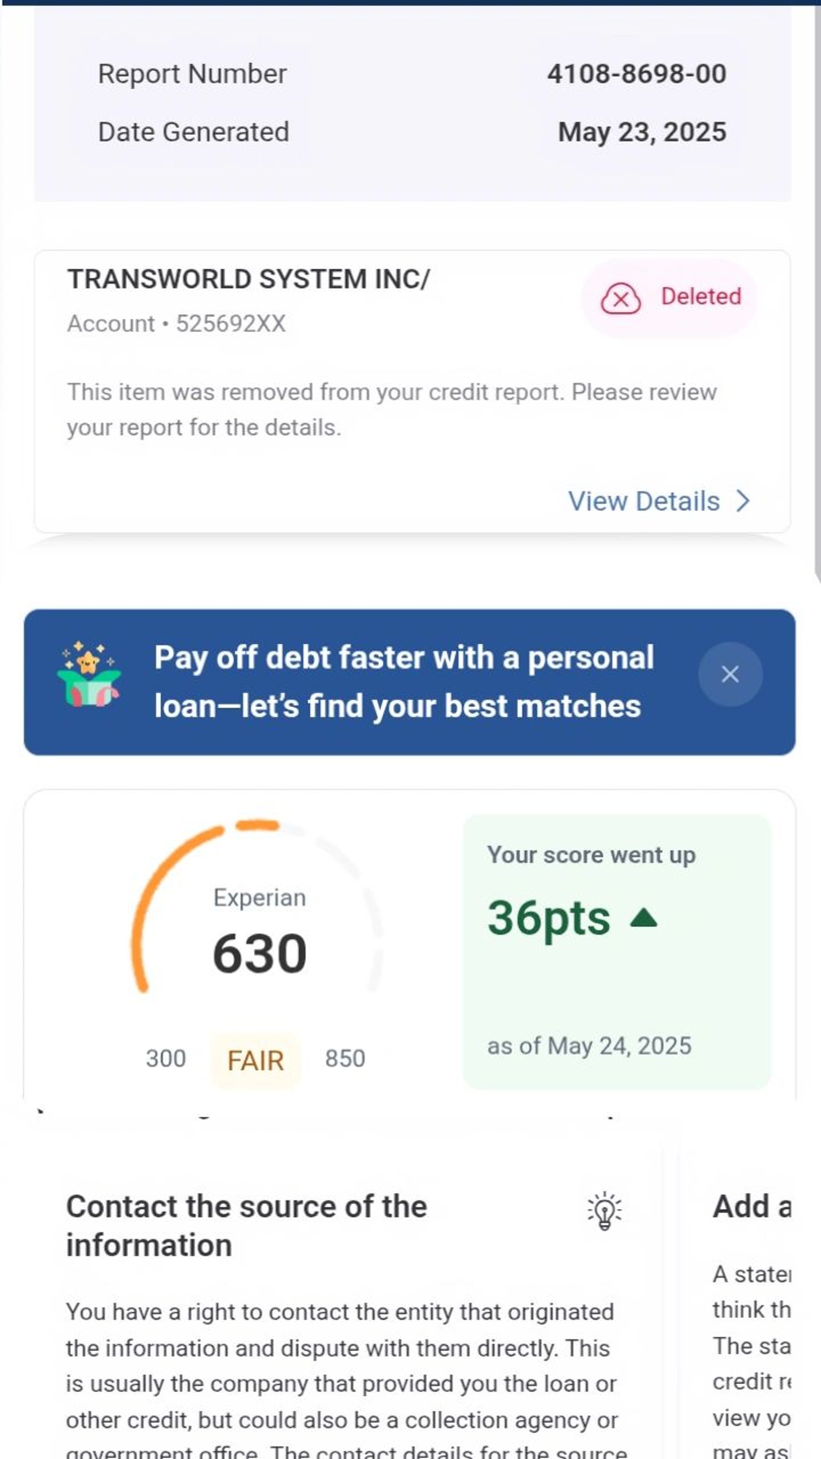Click the 'as of May 24, 2025' date
This screenshot has width=821, height=1459.
tap(589, 1046)
